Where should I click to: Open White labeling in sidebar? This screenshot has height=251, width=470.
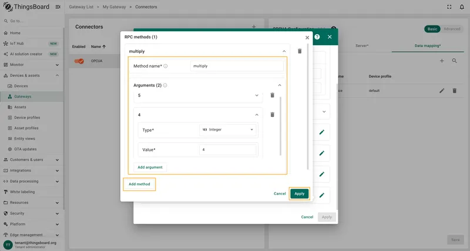(32, 192)
